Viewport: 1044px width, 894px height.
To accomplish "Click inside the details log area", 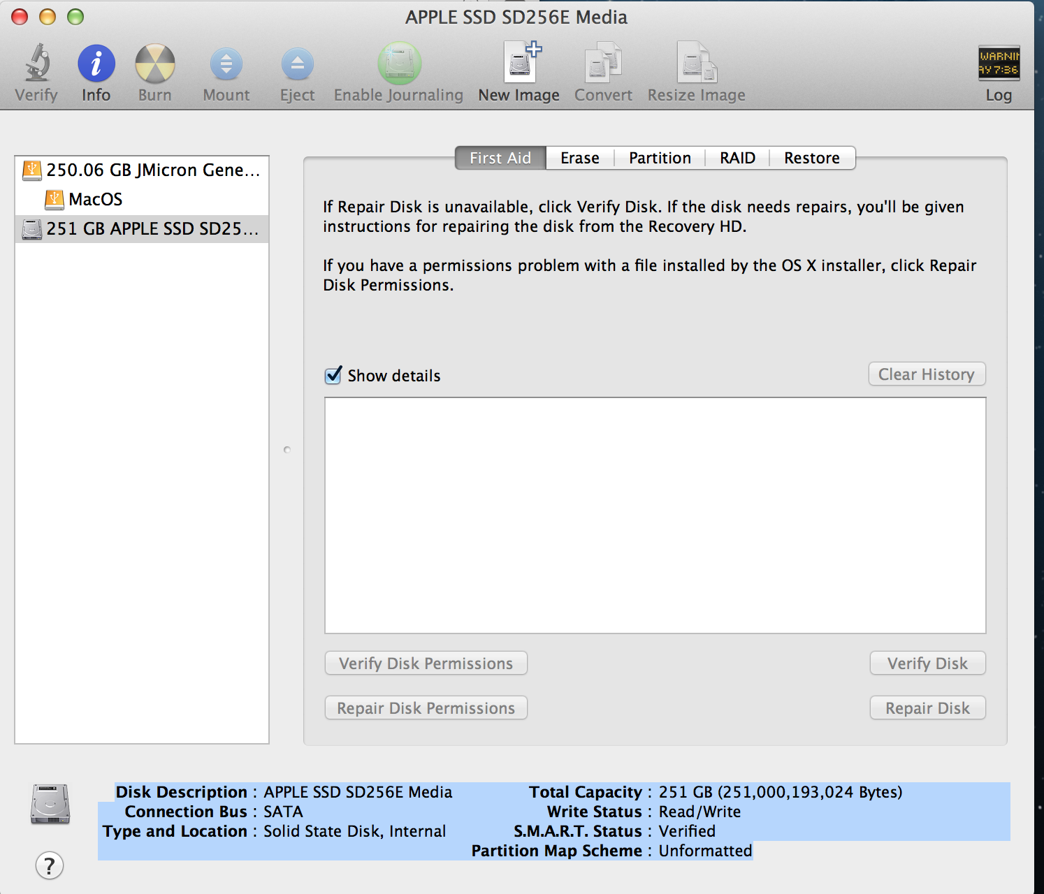I will (655, 515).
